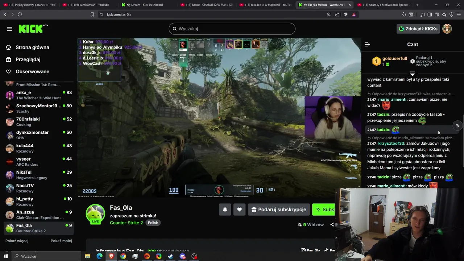Click golduserfull leaderboard name
Viewport: 464px width, 261px height.
pos(395,58)
